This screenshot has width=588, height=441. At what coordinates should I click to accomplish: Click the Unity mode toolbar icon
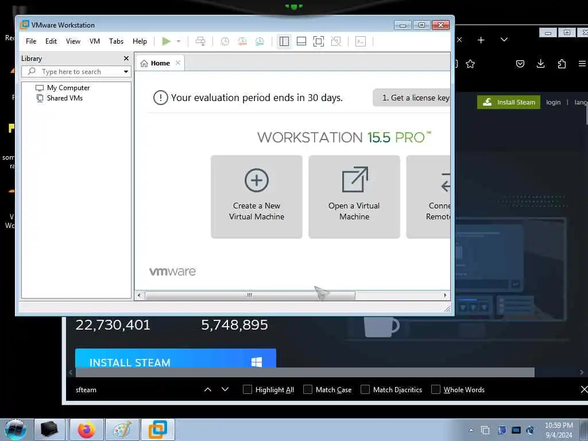(x=336, y=41)
